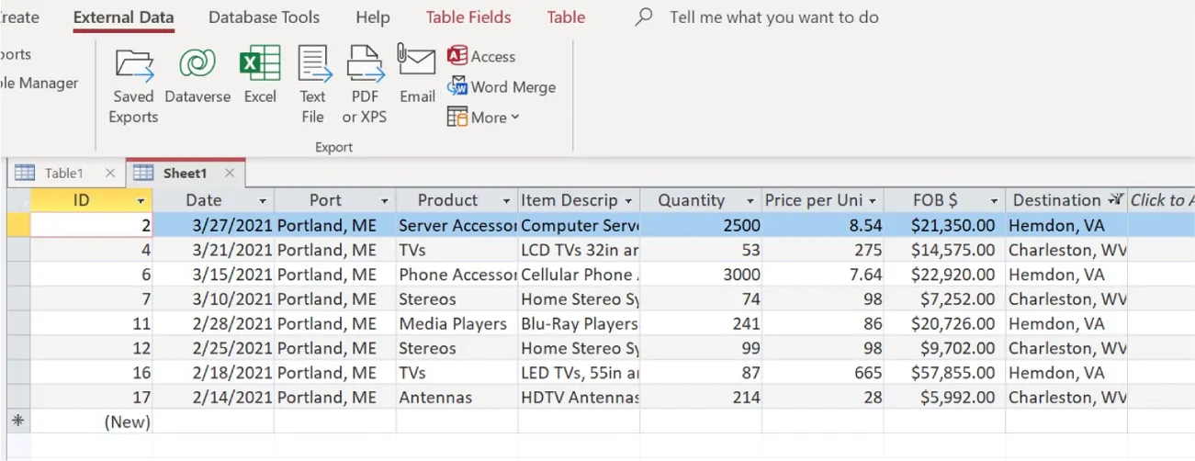Export to an Access database
Viewport: 1195px width, 461px height.
[481, 57]
